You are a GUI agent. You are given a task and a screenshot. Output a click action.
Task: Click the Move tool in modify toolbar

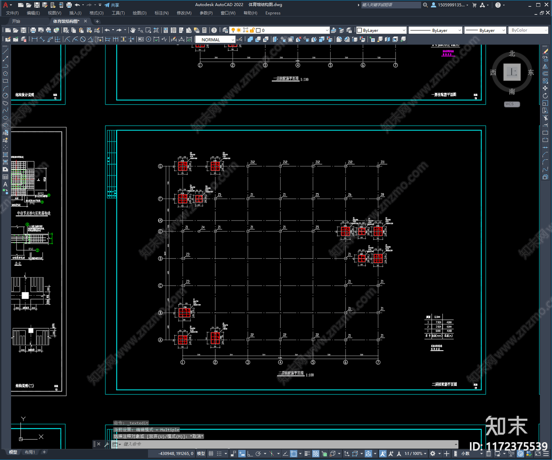545,88
